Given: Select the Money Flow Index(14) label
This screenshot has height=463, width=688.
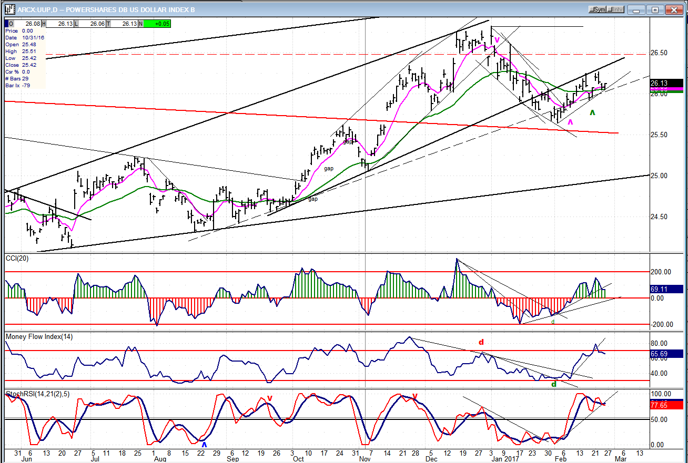Looking at the screenshot, I should (39, 336).
